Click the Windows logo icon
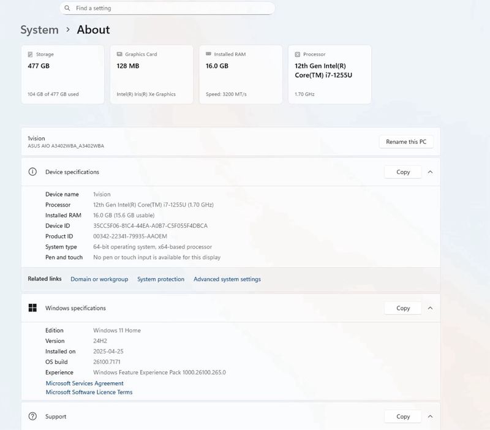The height and width of the screenshot is (430, 490). click(32, 308)
